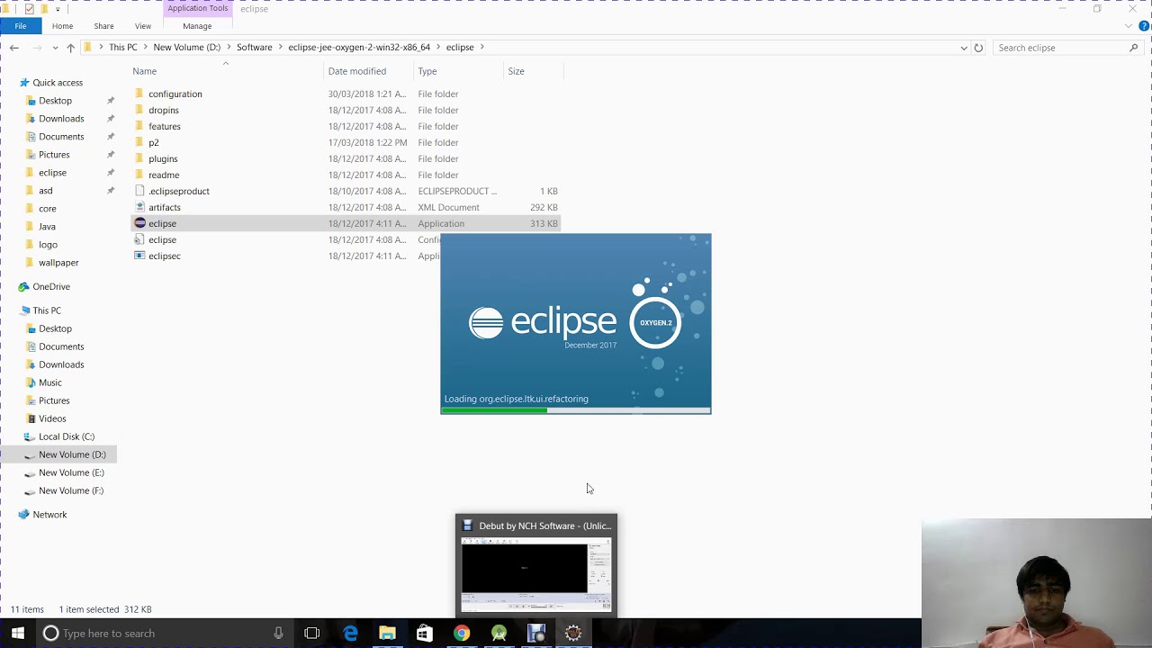Click Software in the address breadcrumb
Viewport: 1152px width, 648px height.
click(x=254, y=47)
